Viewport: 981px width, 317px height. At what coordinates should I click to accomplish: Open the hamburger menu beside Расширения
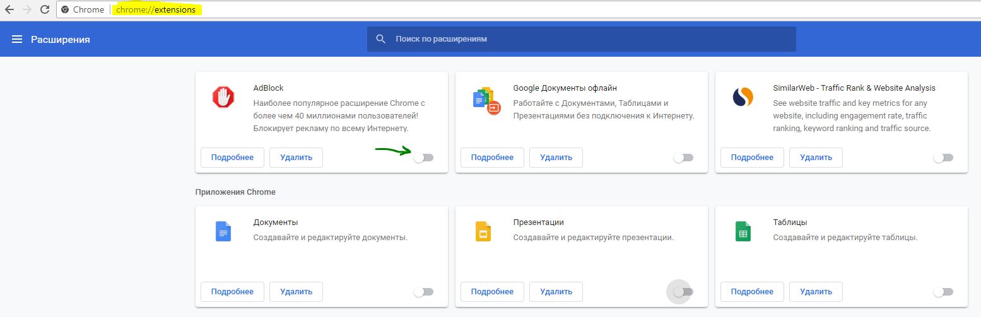17,39
